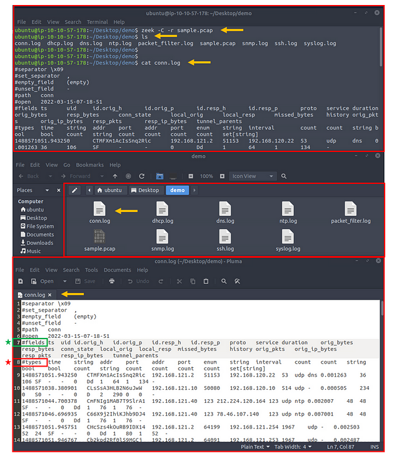The width and height of the screenshot is (394, 458).
Task: Go up to parent folder
Action: coord(115,176)
